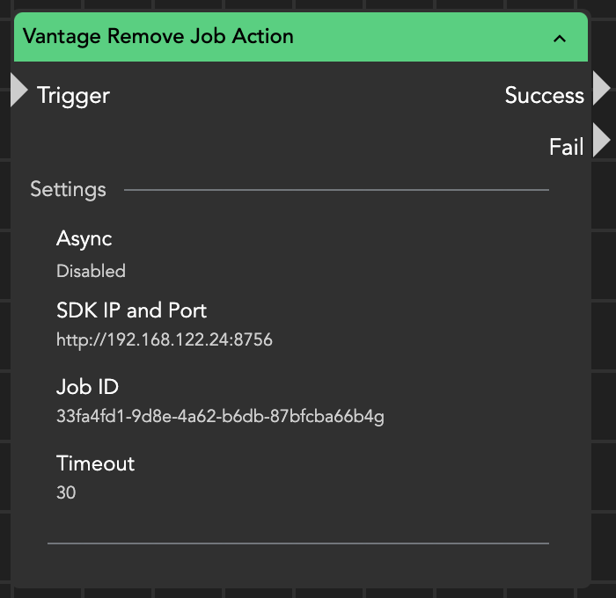
Task: Click the Async setting label
Action: 84,238
